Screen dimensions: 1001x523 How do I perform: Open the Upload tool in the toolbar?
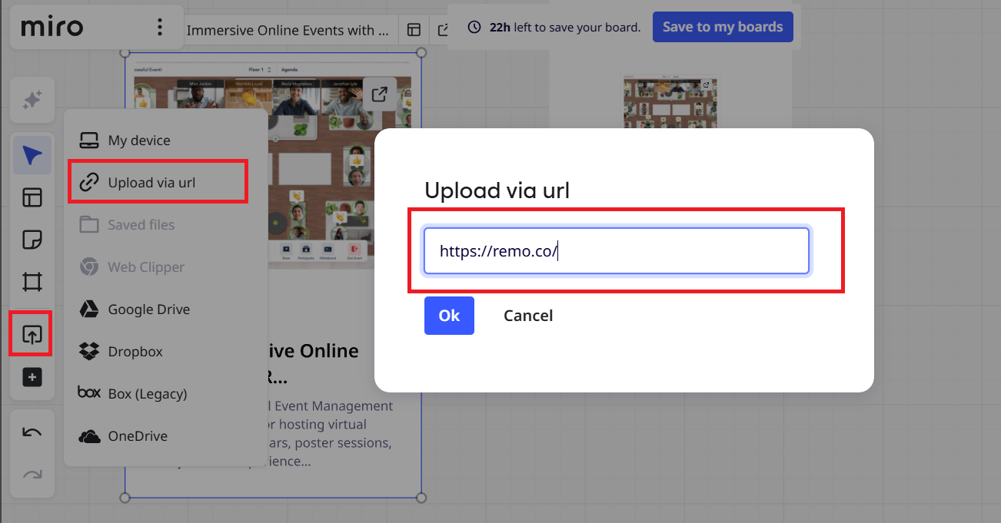pos(32,333)
